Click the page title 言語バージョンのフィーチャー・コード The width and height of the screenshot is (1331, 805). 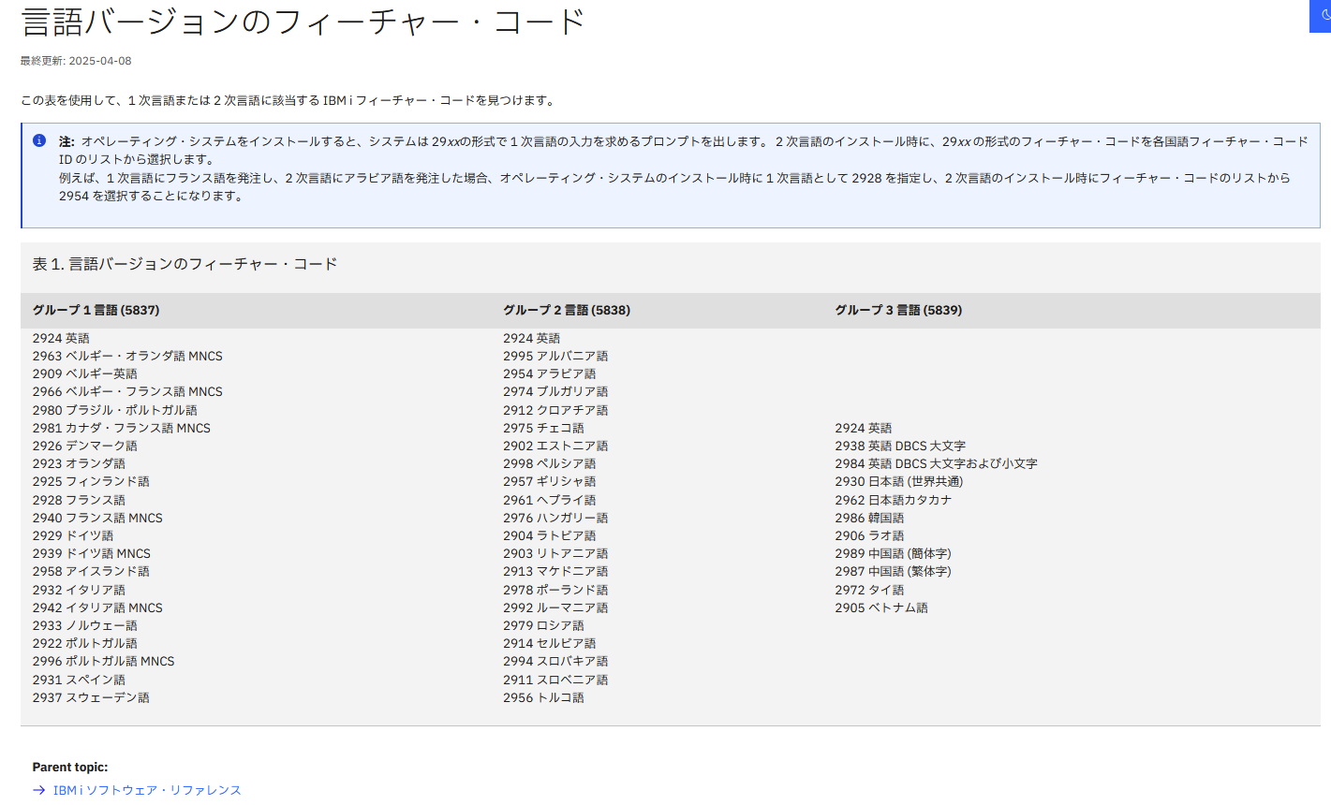point(303,21)
